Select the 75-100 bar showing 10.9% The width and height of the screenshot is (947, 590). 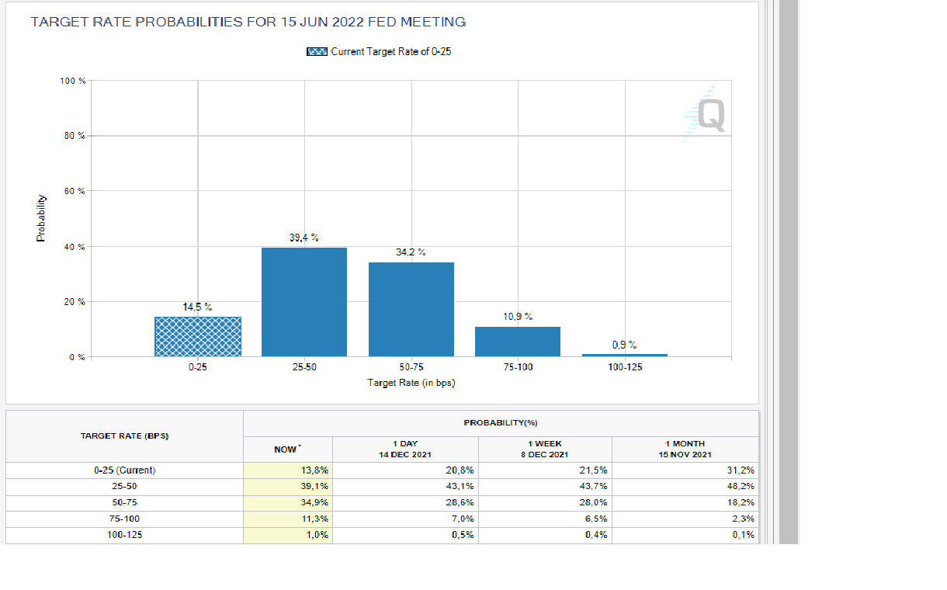(518, 342)
